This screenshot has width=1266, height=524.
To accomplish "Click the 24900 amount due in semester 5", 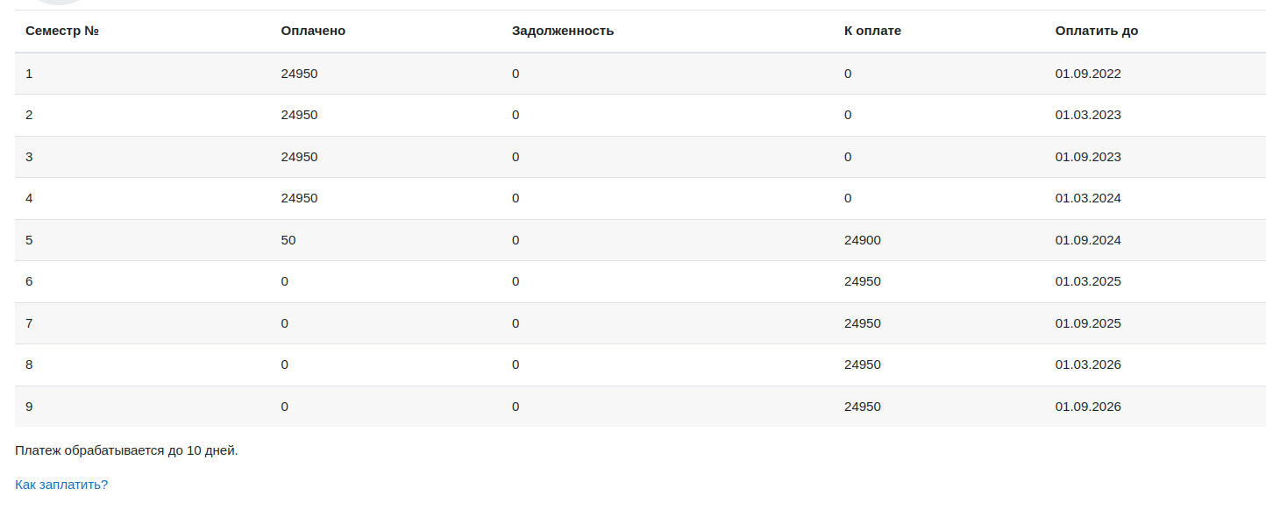I will click(x=863, y=240).
